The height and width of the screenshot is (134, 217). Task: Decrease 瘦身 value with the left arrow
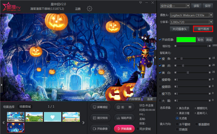point(175,59)
